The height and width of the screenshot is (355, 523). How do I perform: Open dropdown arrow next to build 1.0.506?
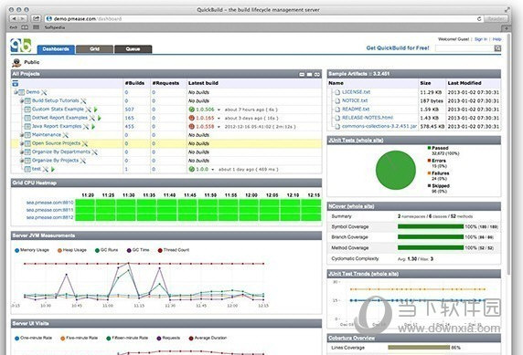pos(219,110)
